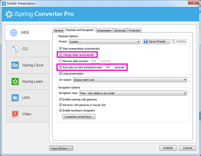Disable Loop presentation checkbox
201x156 pixels.
coord(60,73)
